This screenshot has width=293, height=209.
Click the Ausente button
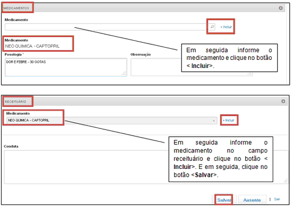[x=252, y=200]
